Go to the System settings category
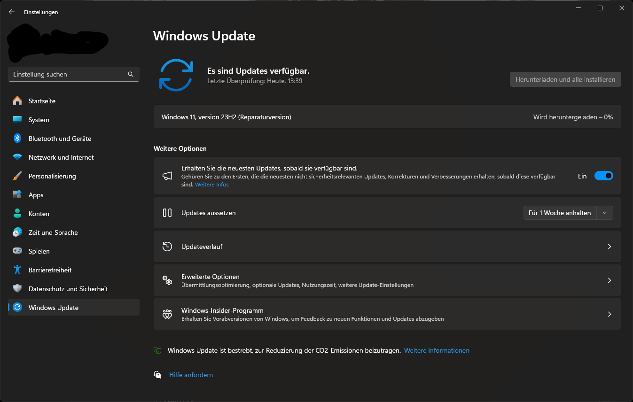This screenshot has width=633, height=402. pyautogui.click(x=74, y=120)
